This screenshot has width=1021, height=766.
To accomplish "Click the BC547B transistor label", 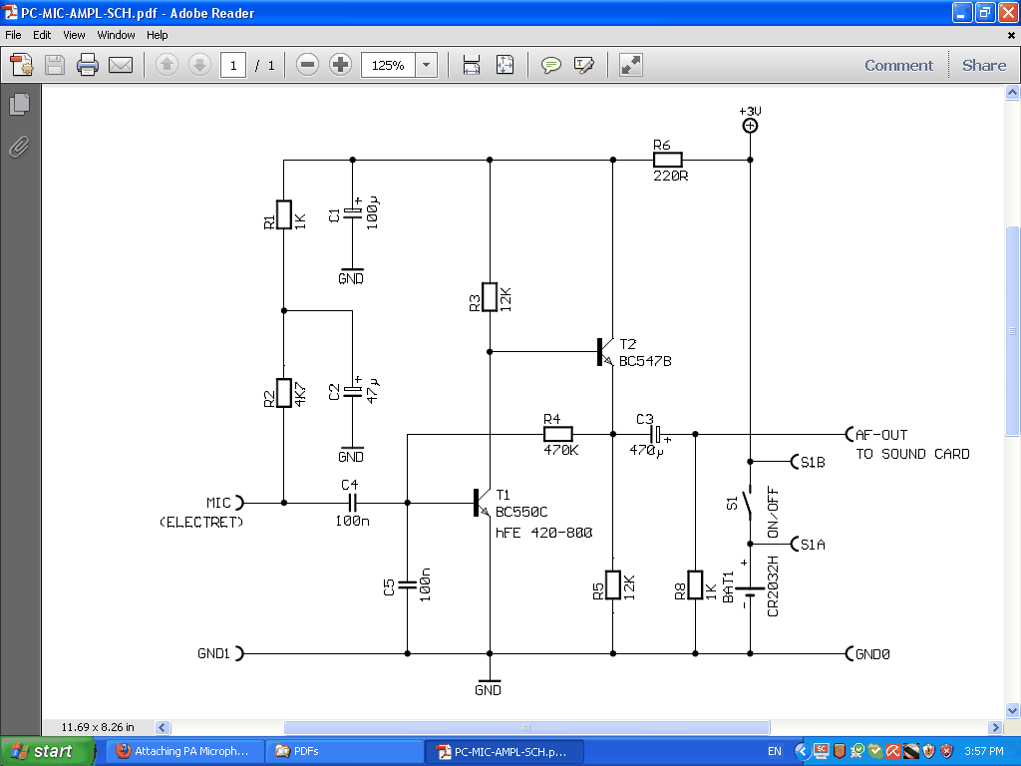I will tap(645, 361).
